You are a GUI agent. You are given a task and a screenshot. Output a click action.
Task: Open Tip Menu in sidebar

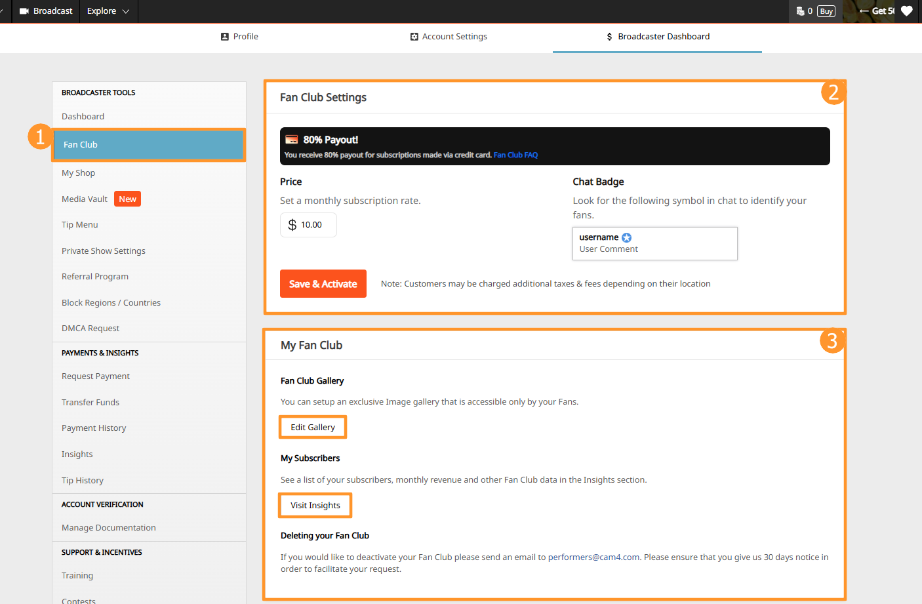tap(80, 225)
